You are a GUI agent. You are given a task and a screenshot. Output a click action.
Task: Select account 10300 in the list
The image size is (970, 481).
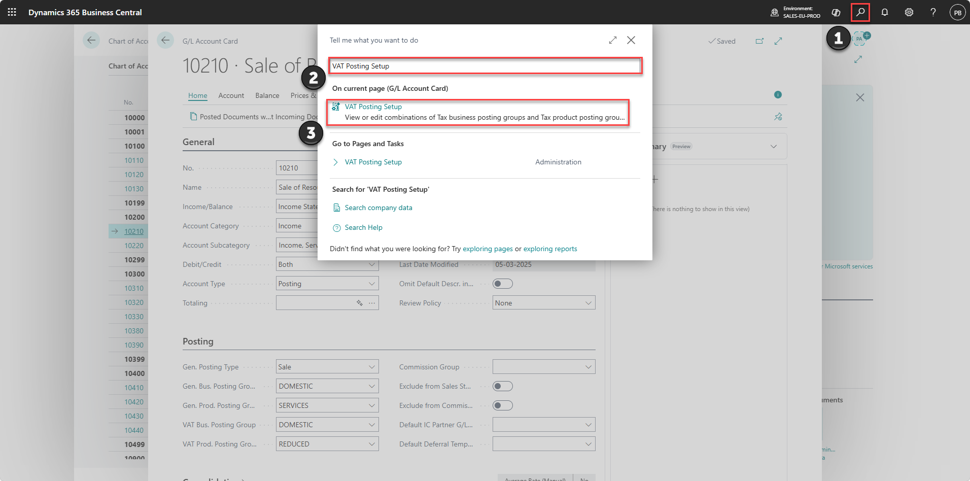click(x=134, y=274)
